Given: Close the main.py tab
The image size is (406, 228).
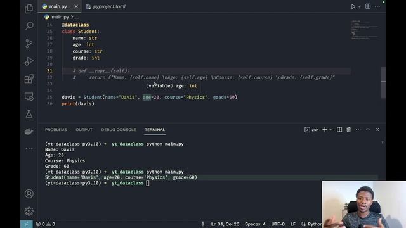Looking at the screenshot, I should (x=76, y=6).
